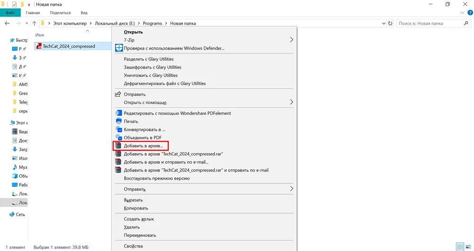
Task: Click the share icon beside first "Отправить"
Action: click(118, 94)
